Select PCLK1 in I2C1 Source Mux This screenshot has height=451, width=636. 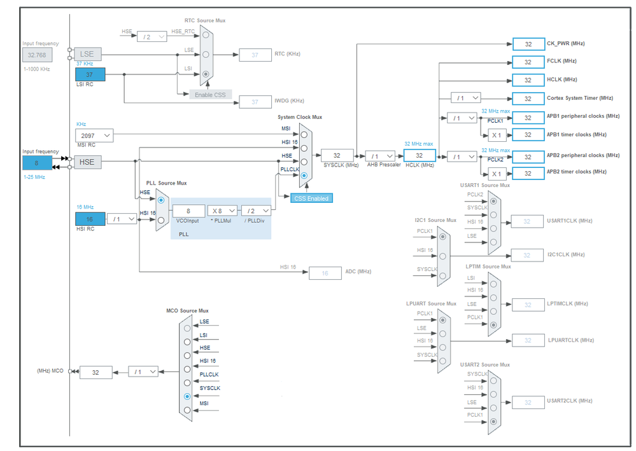point(442,237)
